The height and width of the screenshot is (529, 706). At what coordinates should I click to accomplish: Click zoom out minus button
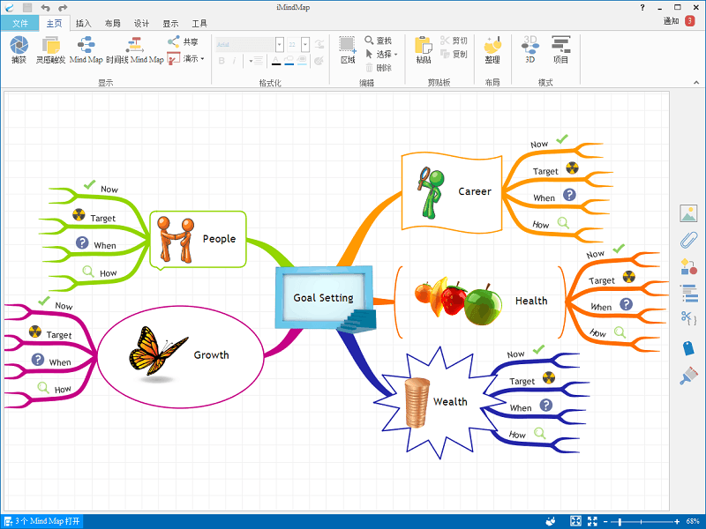pyautogui.click(x=605, y=522)
